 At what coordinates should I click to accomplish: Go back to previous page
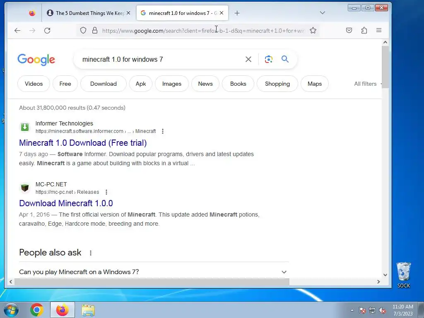(x=17, y=31)
